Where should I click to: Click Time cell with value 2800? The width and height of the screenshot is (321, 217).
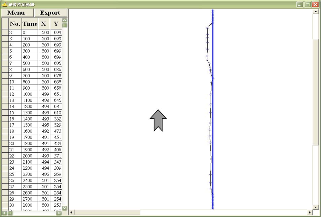click(30, 205)
